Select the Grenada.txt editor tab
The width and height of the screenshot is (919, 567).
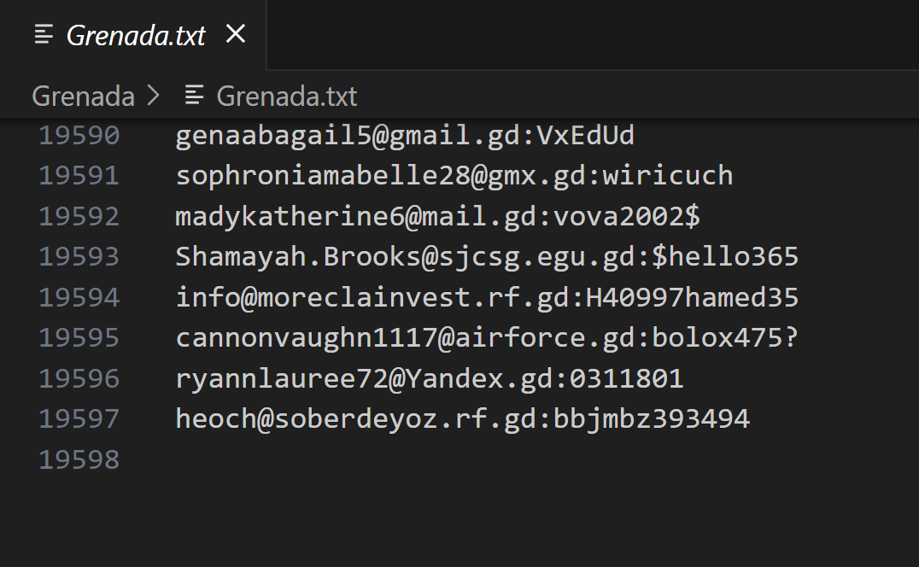pyautogui.click(x=136, y=35)
